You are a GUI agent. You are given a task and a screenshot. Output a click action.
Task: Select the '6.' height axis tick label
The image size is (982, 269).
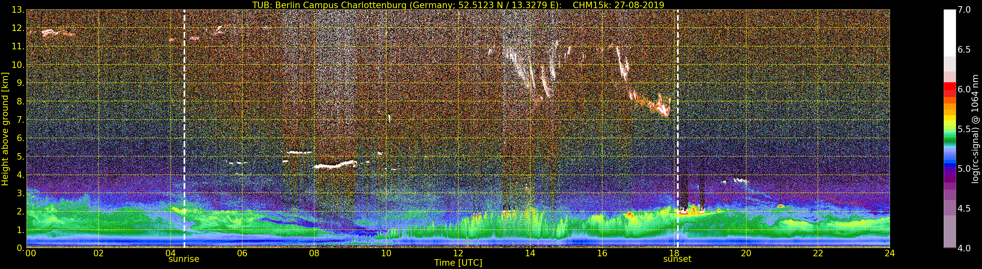pyautogui.click(x=20, y=138)
